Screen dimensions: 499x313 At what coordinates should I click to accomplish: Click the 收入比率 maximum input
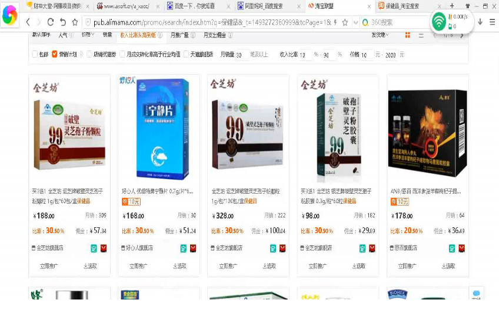click(329, 55)
